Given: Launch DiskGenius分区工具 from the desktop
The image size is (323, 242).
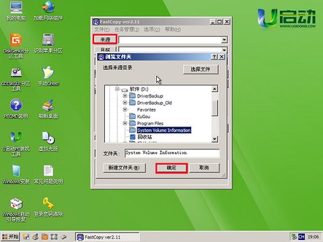Looking at the screenshot, I should pos(16,46).
